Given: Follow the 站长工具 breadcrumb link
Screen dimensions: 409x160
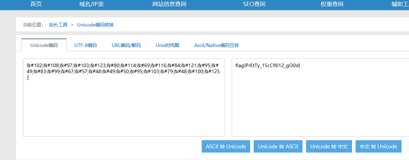Looking at the screenshot, I should click(58, 25).
